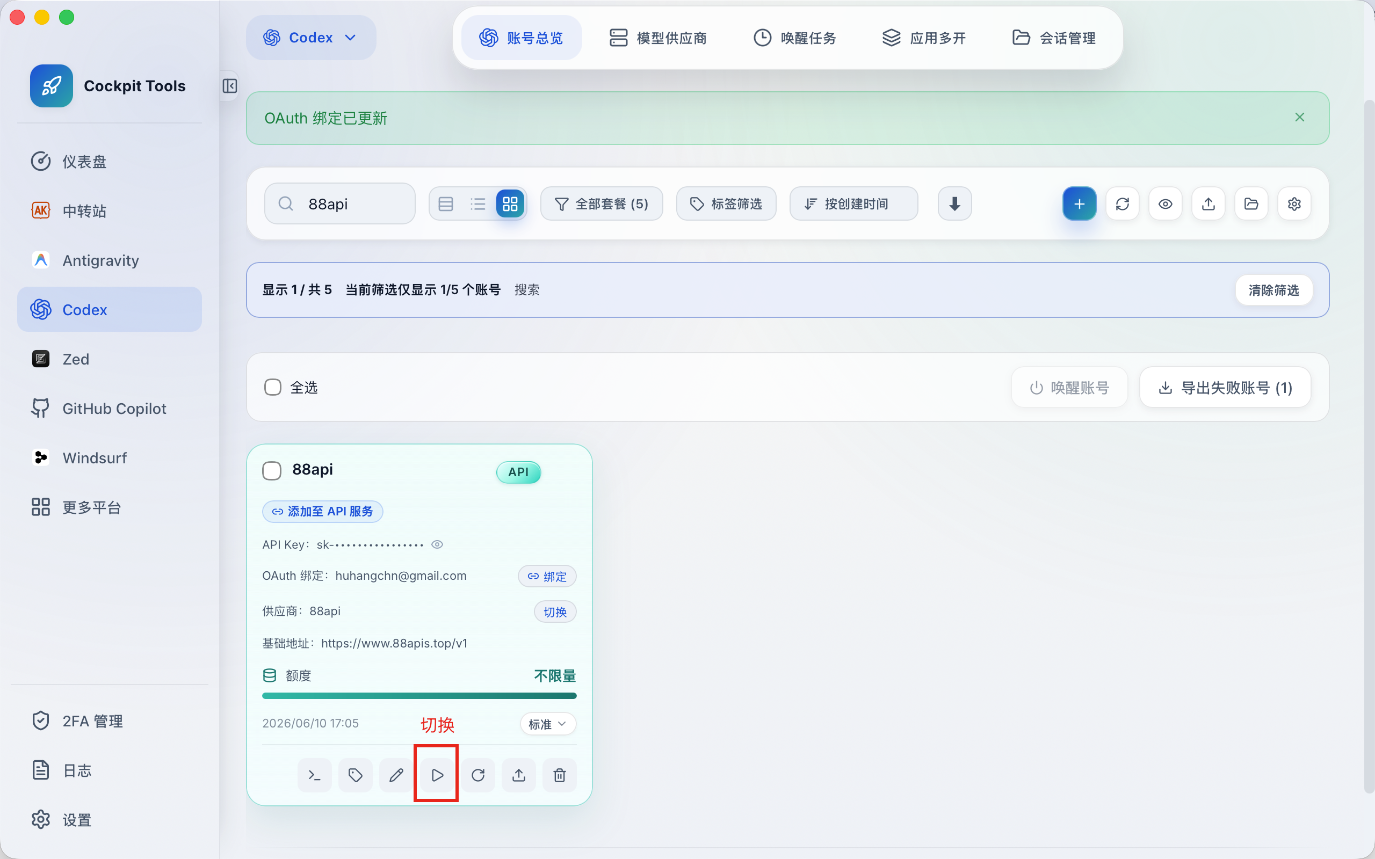This screenshot has width=1375, height=859.
Task: Open 按创建时间 sort dropdown
Action: (853, 203)
